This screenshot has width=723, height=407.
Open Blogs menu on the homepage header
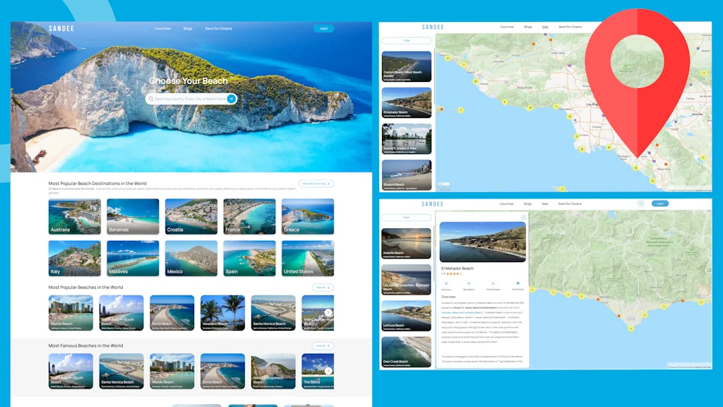click(x=188, y=29)
